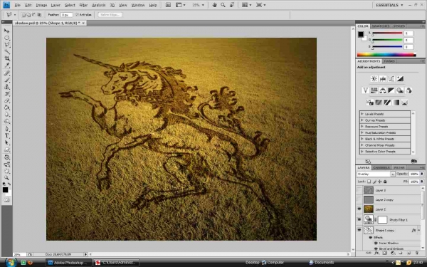
Task: Add a Levels adjustment
Action: (x=383, y=79)
